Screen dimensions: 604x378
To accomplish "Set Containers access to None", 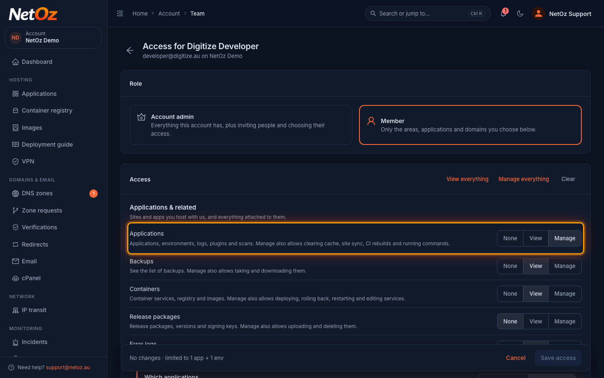I will 510,294.
